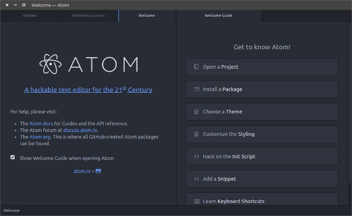Expand the Learn Keyboard Shortcuts card
Viewport: 352px width, 216px height.
262,199
